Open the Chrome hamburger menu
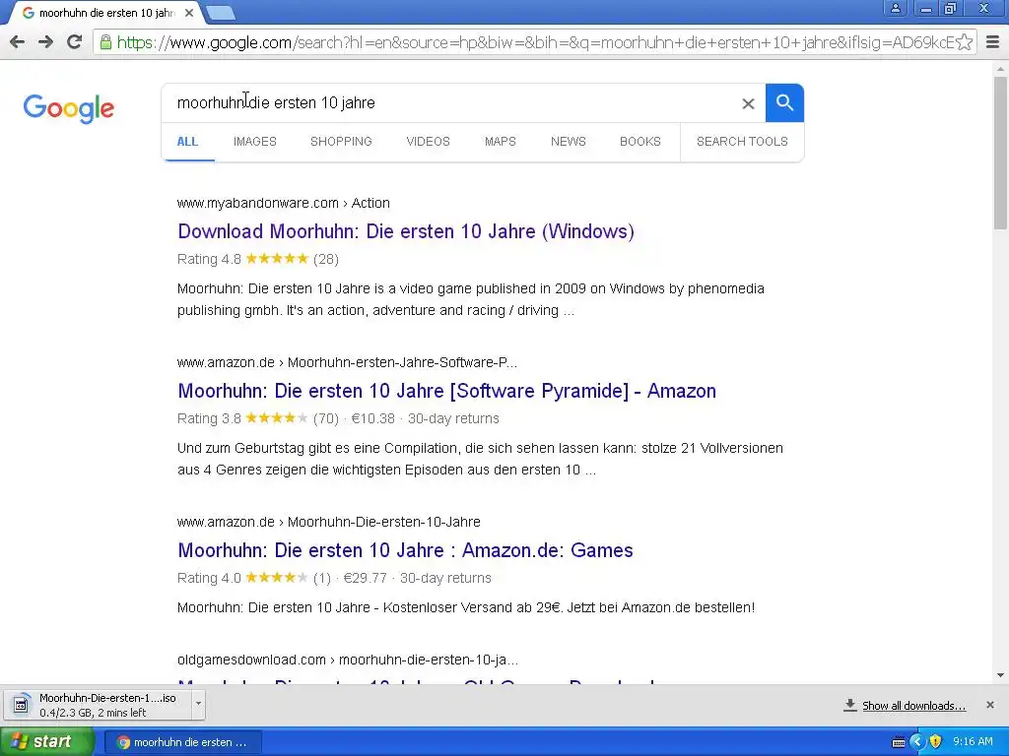The width and height of the screenshot is (1009, 756). 993,42
